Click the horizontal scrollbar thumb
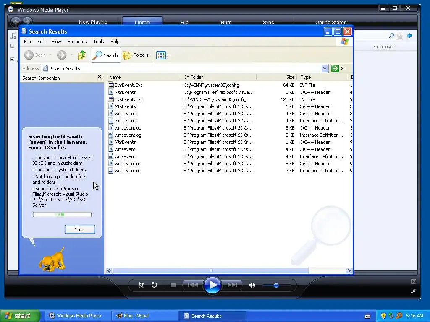430x322 pixels. tap(211, 270)
